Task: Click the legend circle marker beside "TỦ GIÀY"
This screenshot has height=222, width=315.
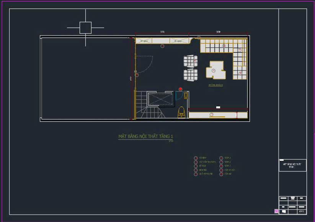Action: 196,158
